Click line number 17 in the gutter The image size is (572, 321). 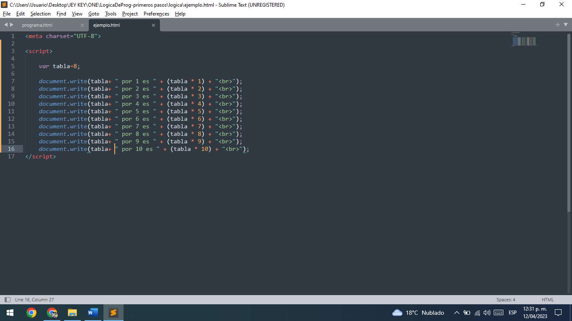(11, 156)
